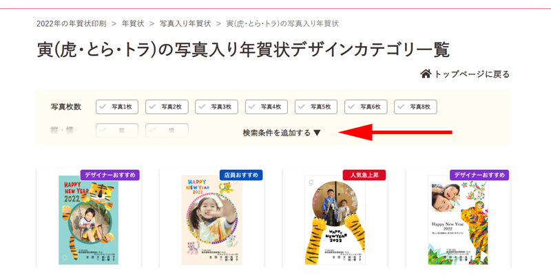Click the blue 店員おすすめ badge
Viewport: 551px width, 275px height.
[241, 175]
